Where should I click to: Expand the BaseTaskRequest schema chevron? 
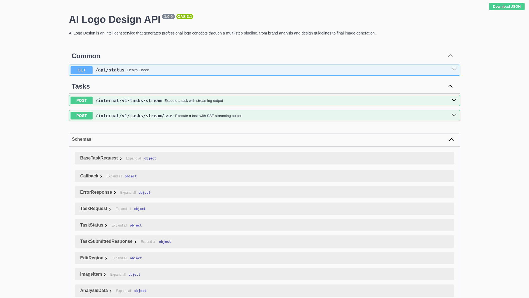click(121, 159)
